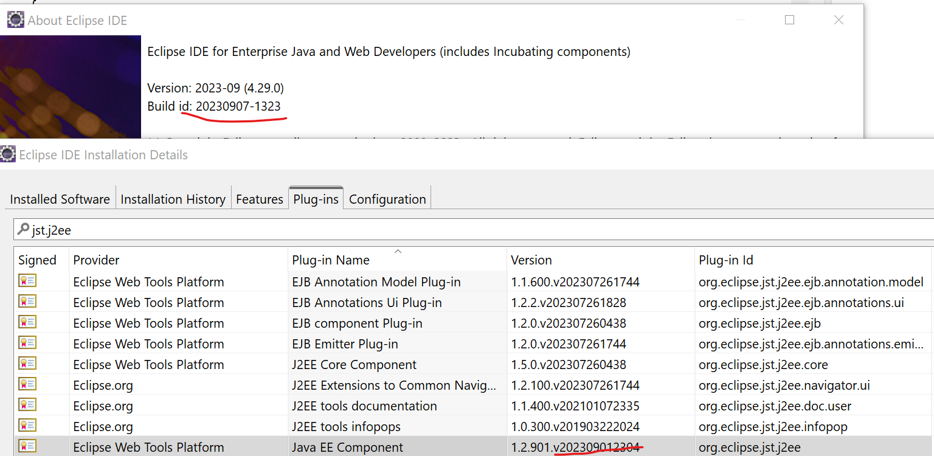The image size is (934, 456).
Task: Switch to the Installed Software tab
Action: point(59,199)
